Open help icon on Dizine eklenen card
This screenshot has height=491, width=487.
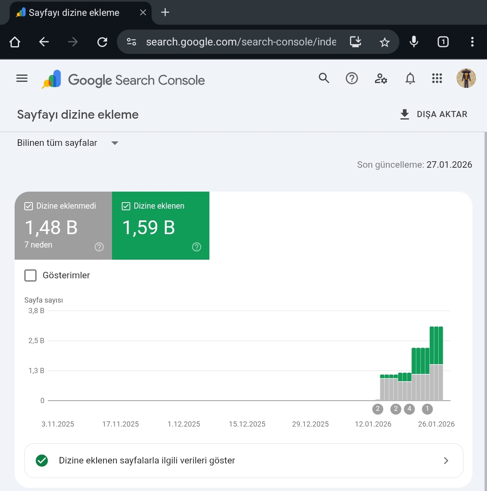point(196,247)
